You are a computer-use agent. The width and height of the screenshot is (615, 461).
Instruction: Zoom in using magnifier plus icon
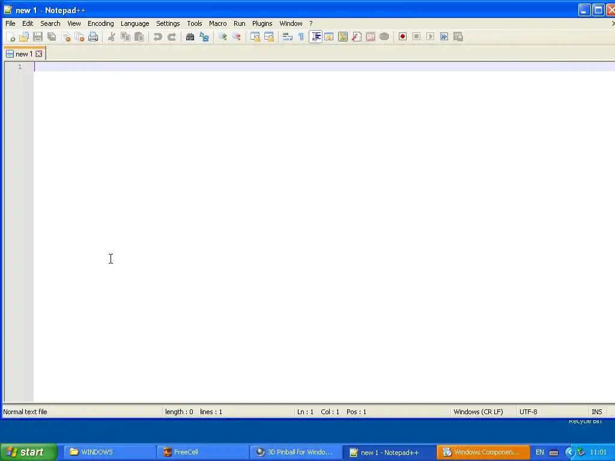(x=222, y=37)
